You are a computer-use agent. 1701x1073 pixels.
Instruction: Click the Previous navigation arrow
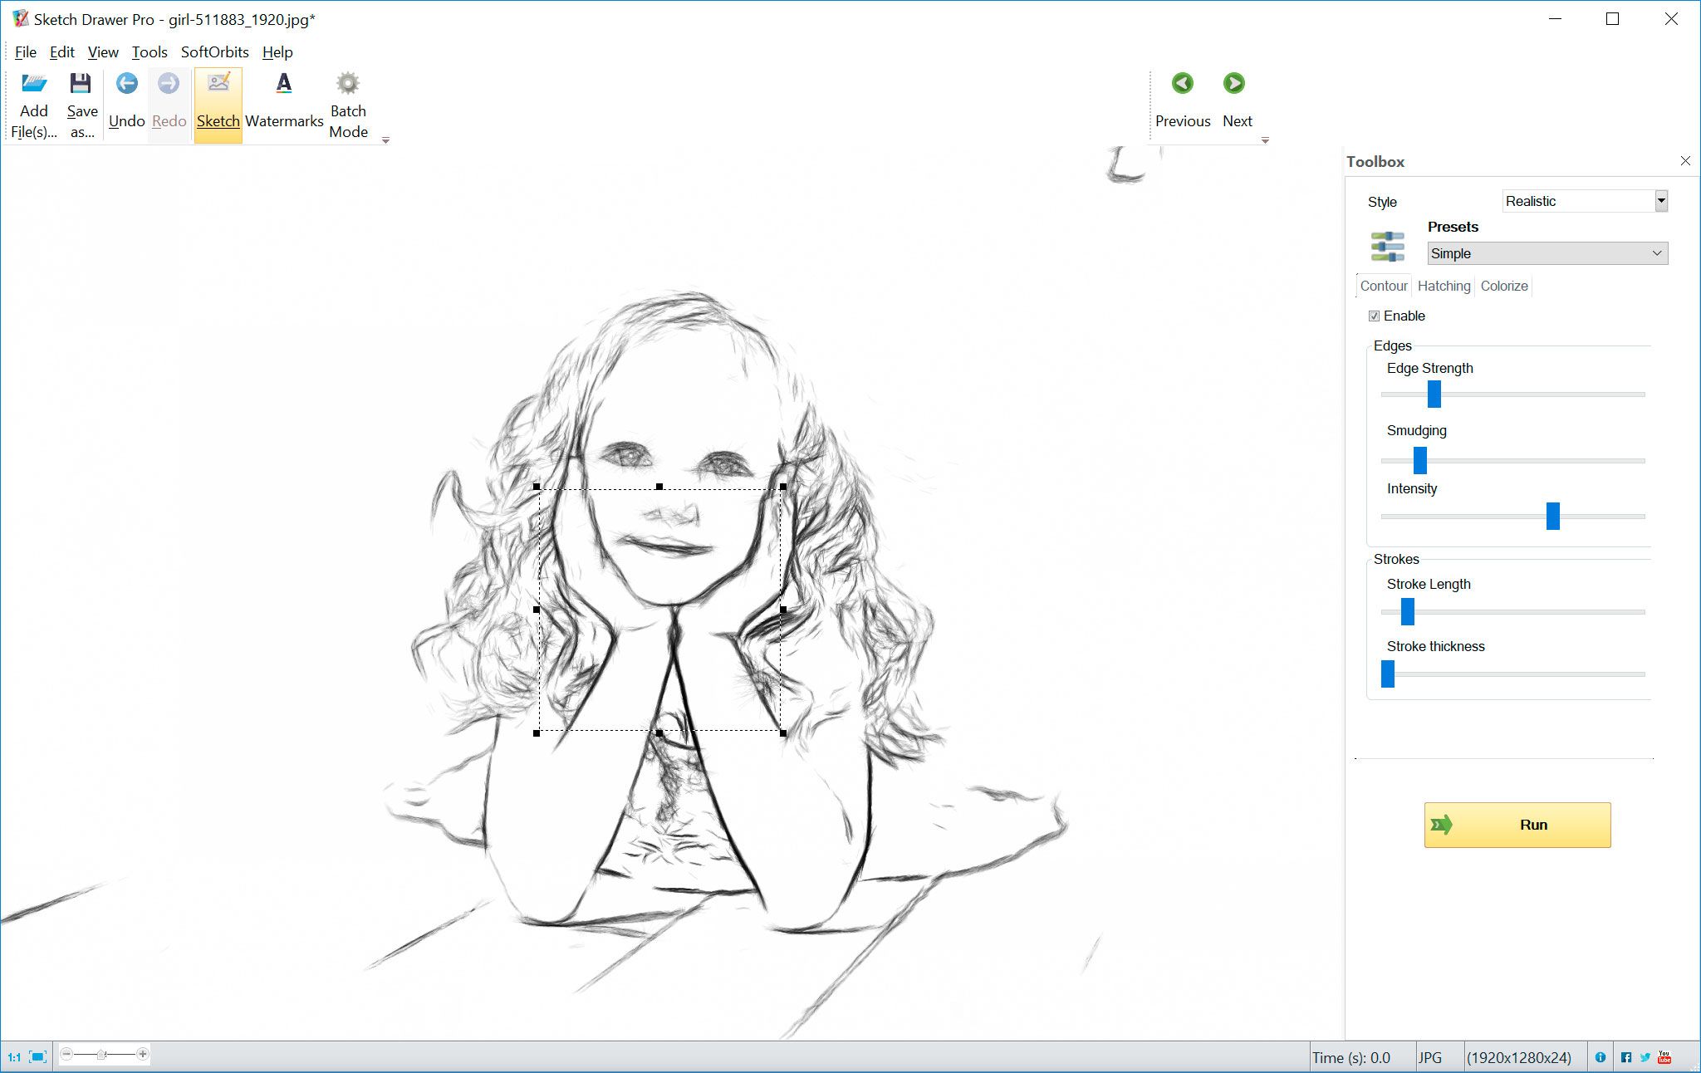(x=1182, y=83)
